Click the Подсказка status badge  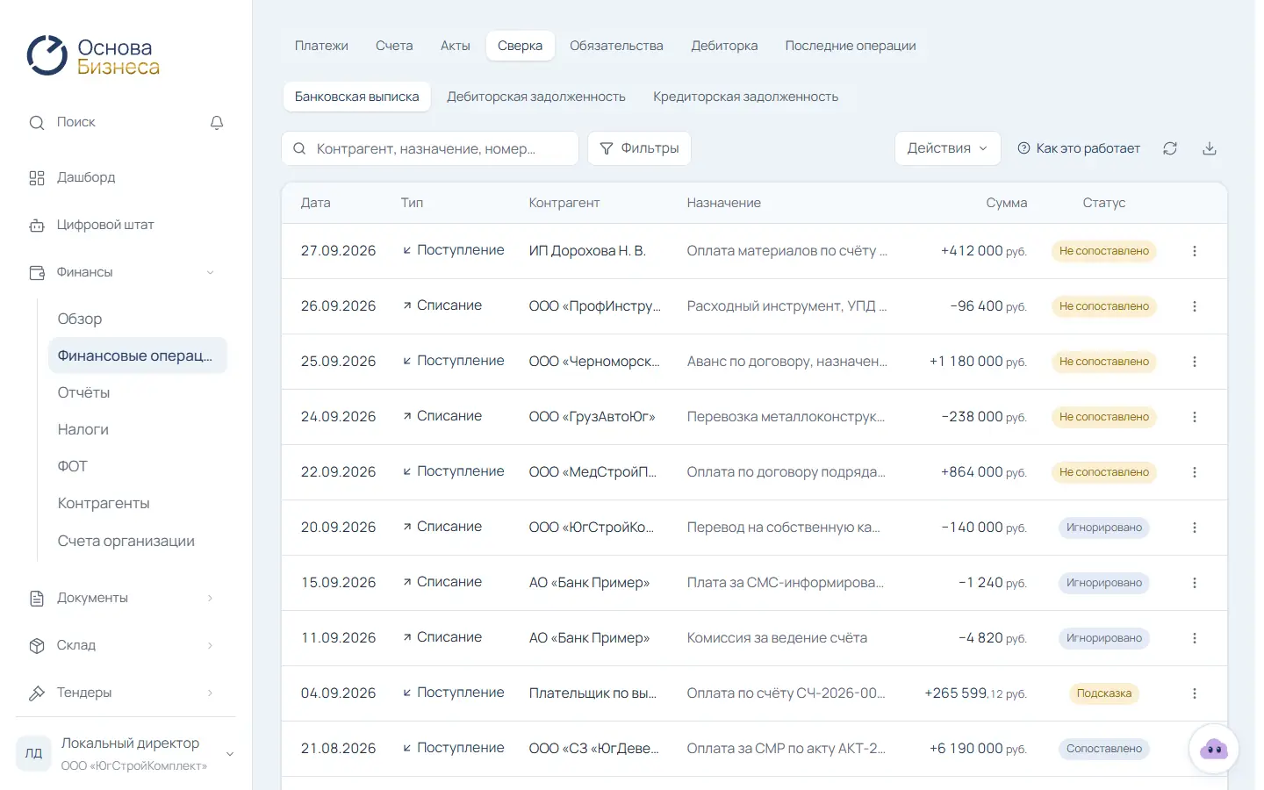point(1104,693)
